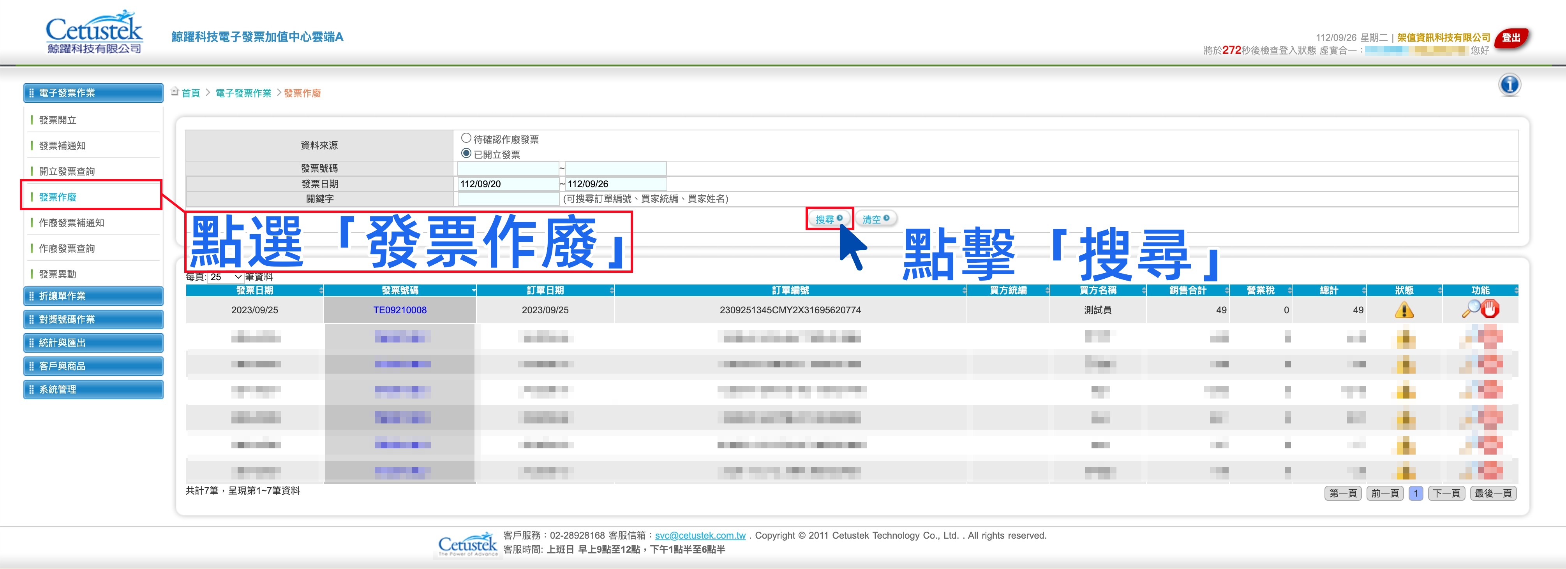Click the 發票日期 end date field 112/09/26
1566x569 pixels.
[x=616, y=183]
